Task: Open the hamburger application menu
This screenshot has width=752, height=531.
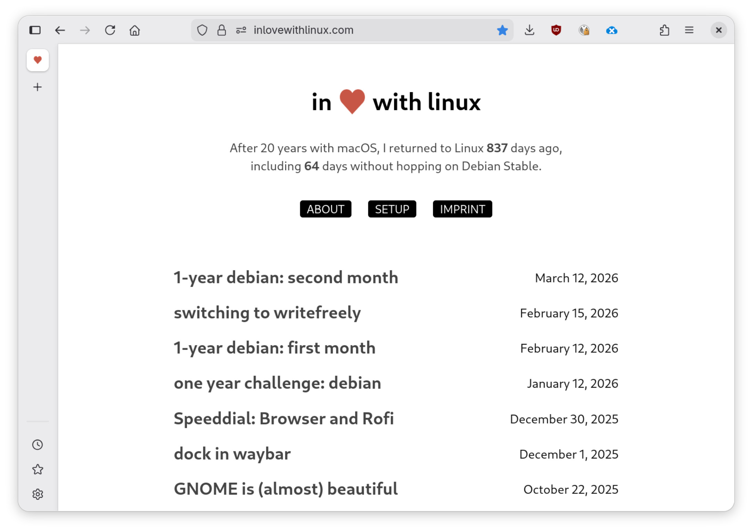Action: (689, 30)
